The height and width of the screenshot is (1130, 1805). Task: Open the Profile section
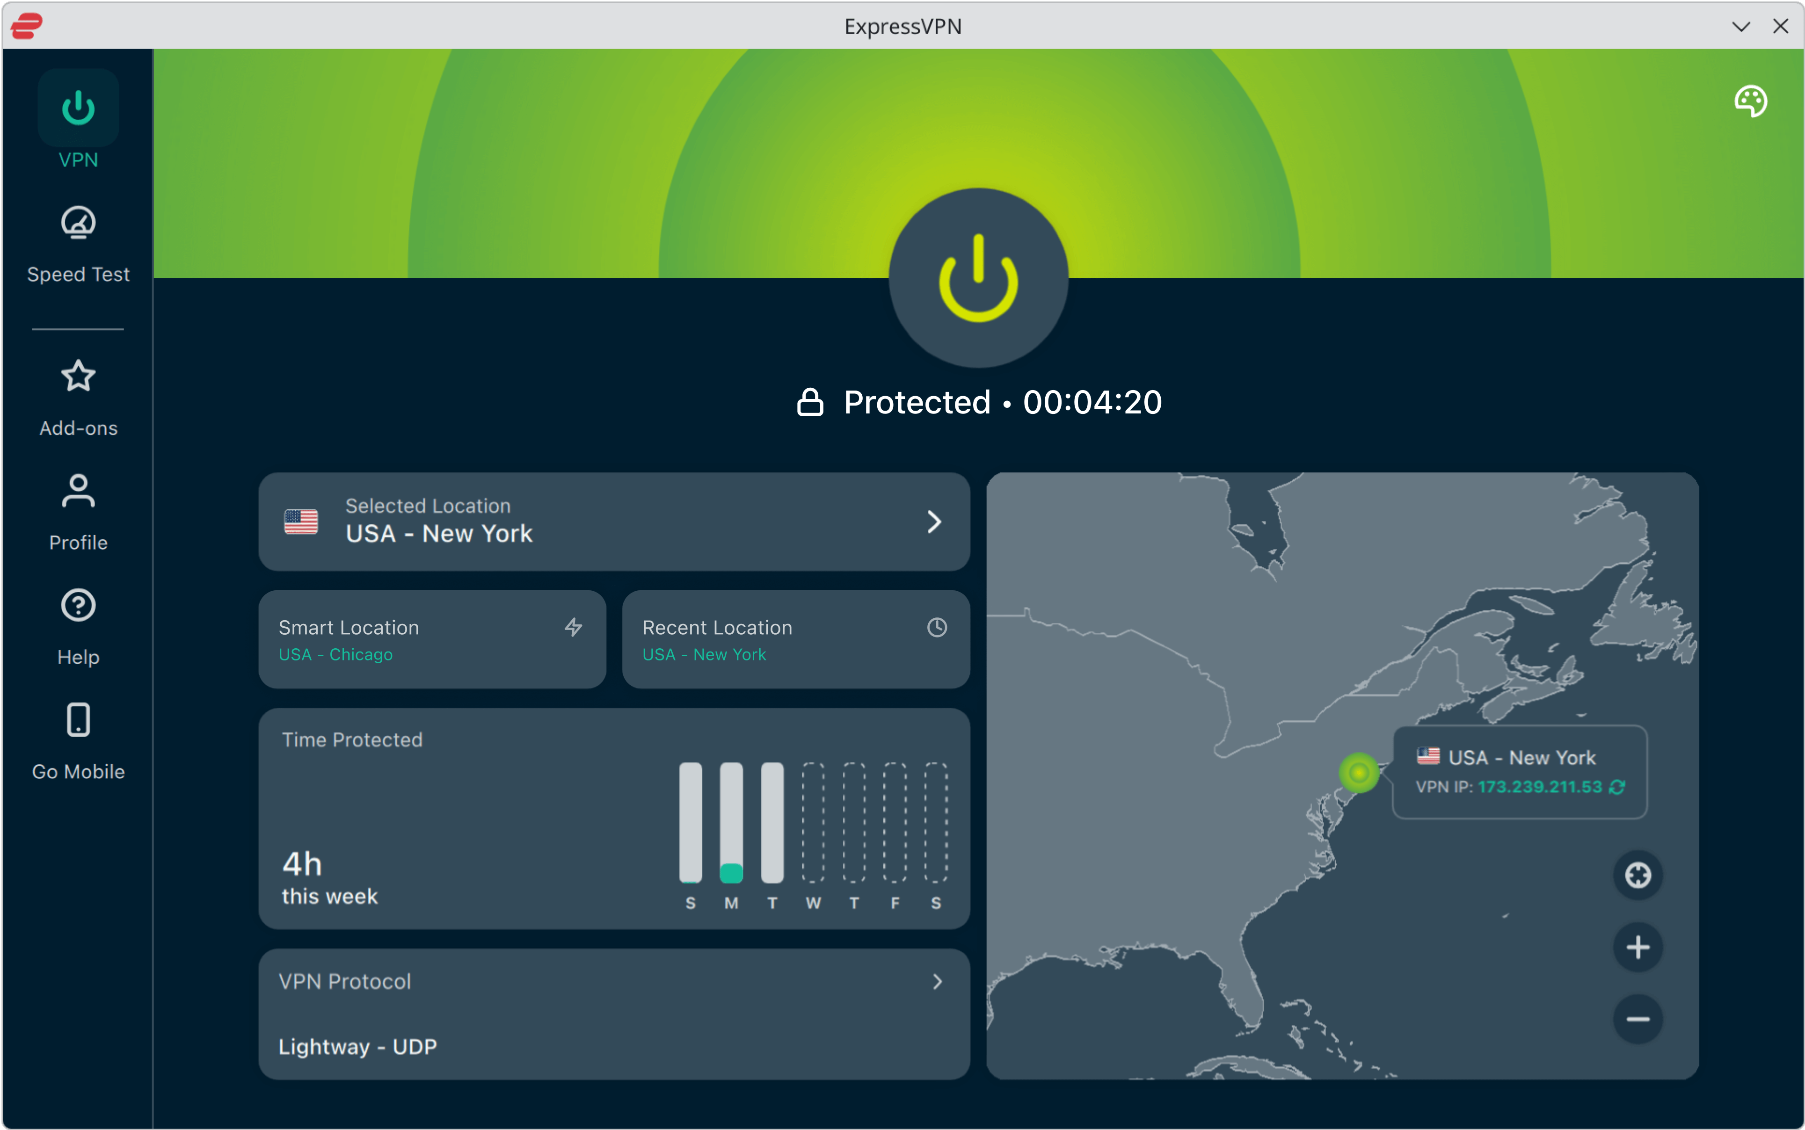tap(79, 512)
